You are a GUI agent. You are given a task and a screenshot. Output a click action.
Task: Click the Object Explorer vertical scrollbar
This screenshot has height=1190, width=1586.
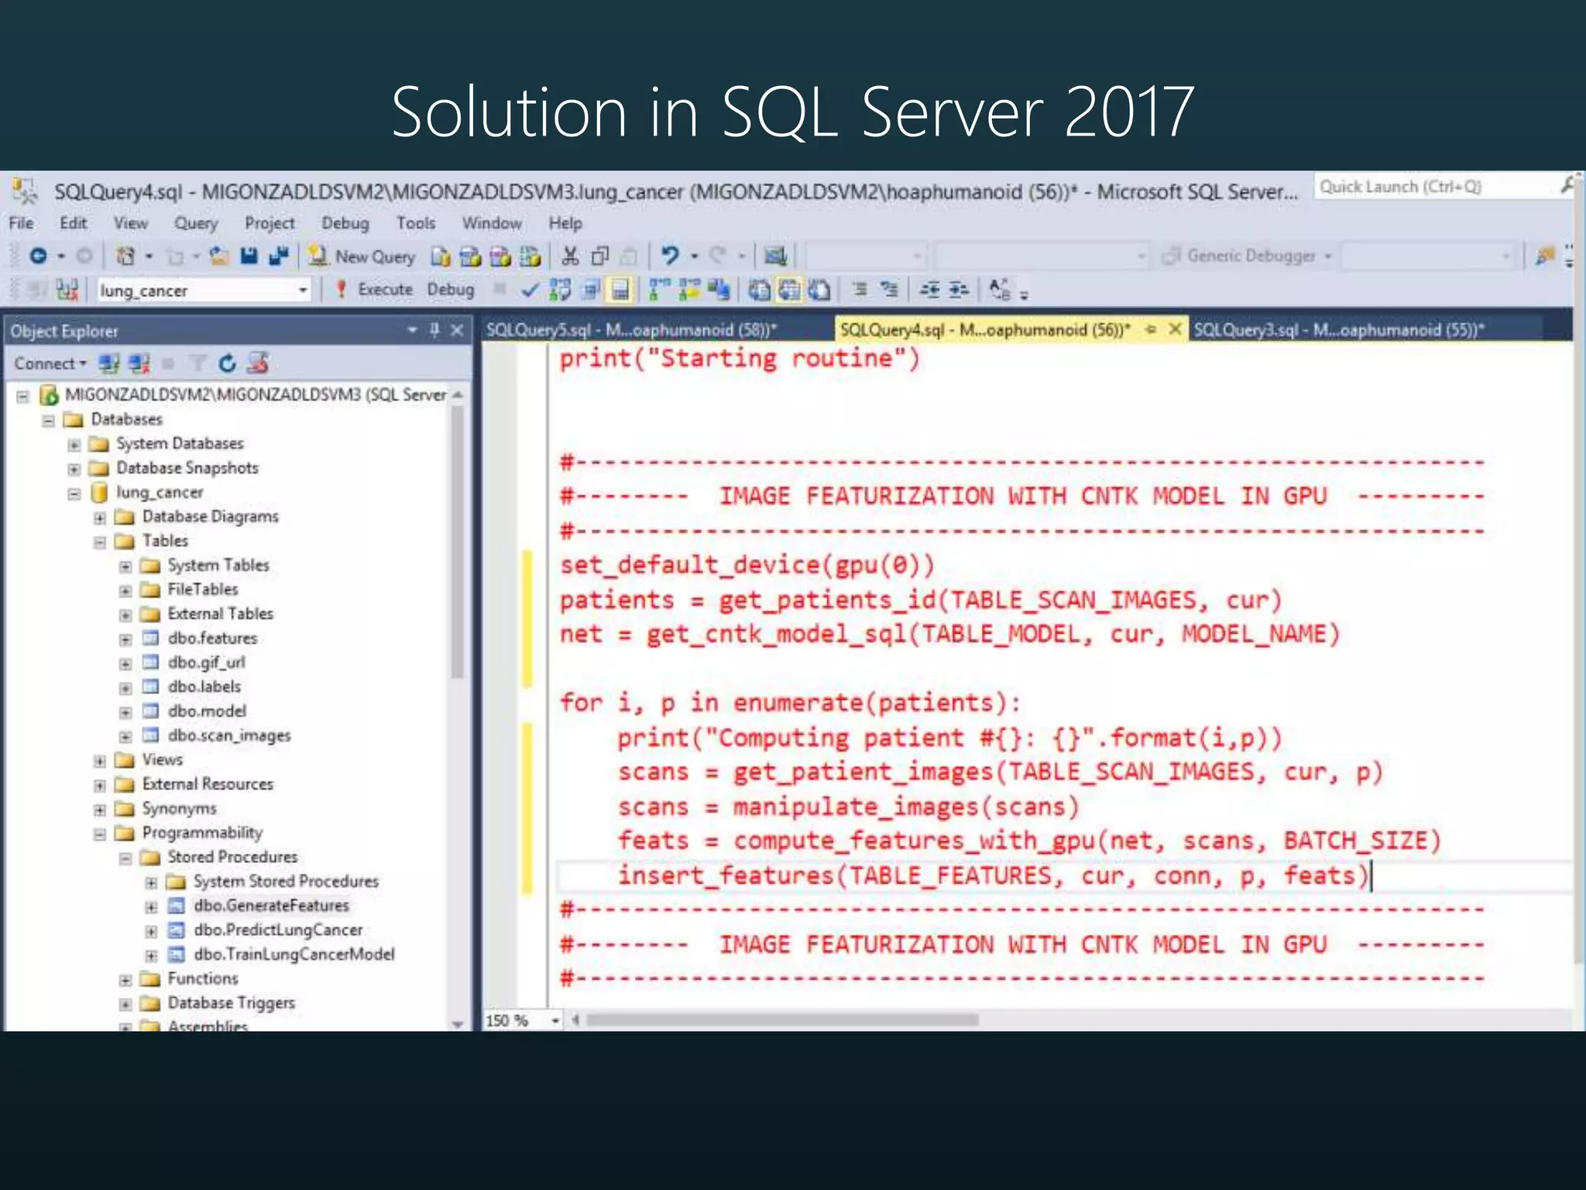tap(458, 542)
